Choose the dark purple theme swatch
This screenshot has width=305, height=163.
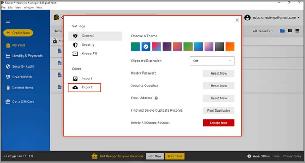pyautogui.click(x=167, y=47)
